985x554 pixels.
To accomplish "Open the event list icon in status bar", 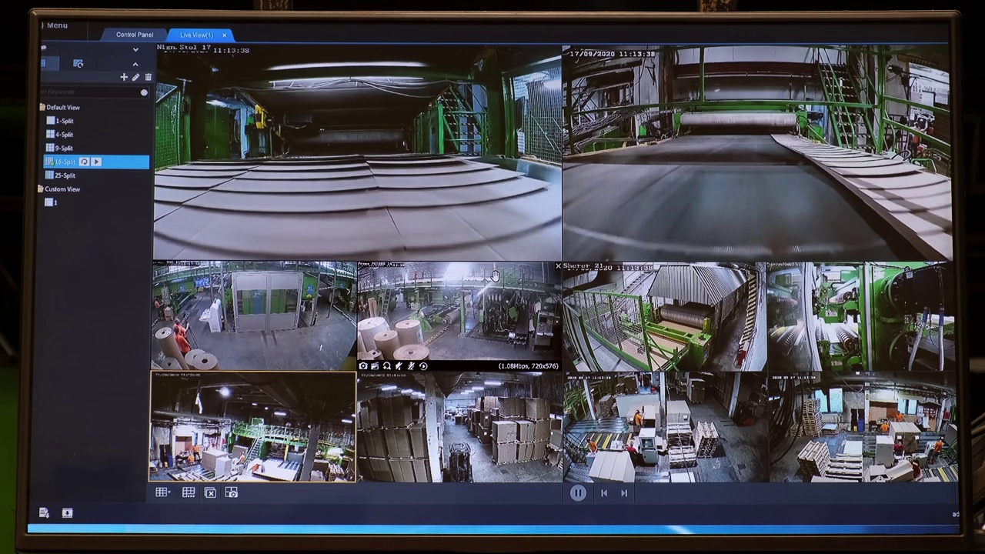I will coord(44,512).
